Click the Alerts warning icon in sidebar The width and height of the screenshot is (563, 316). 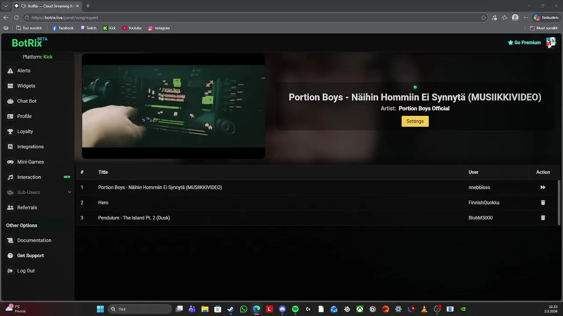click(10, 71)
